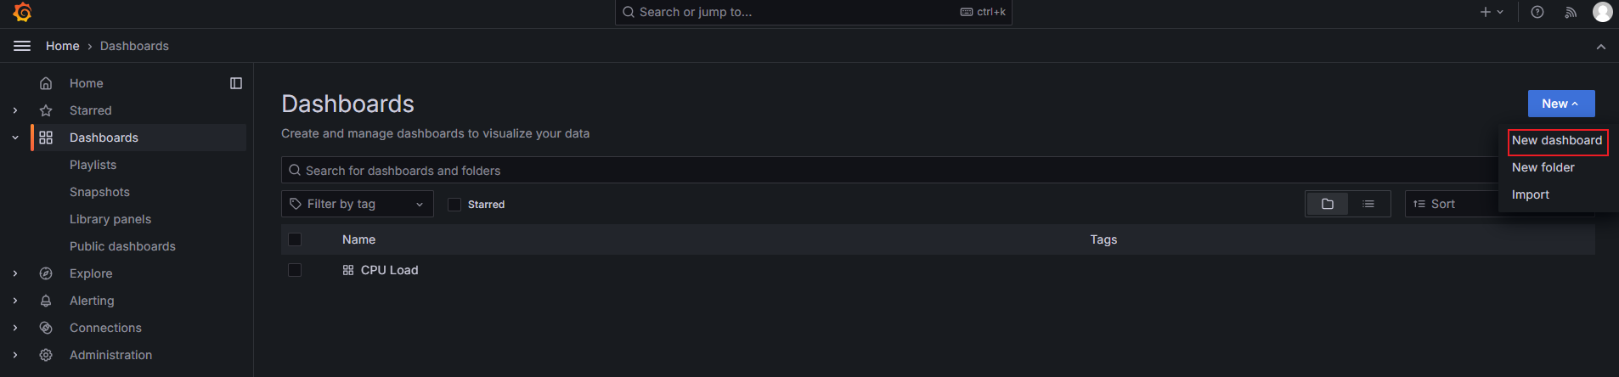Open the CPU Load dashboard link

point(389,270)
